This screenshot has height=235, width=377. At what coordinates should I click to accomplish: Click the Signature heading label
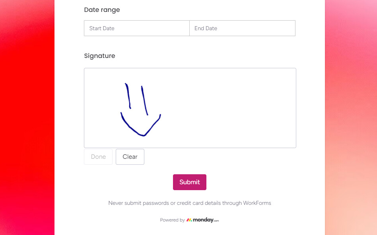tap(99, 56)
